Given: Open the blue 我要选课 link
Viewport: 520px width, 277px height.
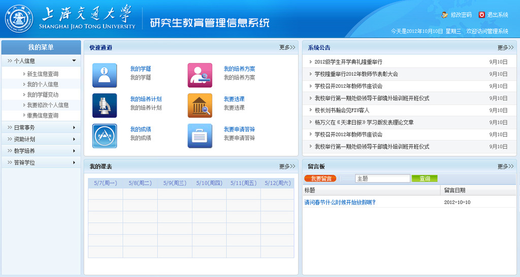Looking at the screenshot, I should click(x=234, y=99).
